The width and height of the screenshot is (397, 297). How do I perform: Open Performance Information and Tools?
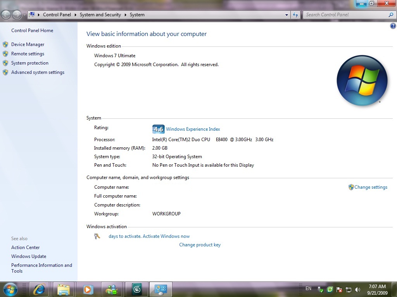tap(41, 268)
